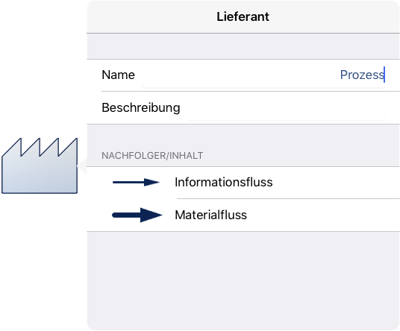Click the empty gray area below Materialfluss
The width and height of the screenshot is (400, 331).
coord(243,280)
